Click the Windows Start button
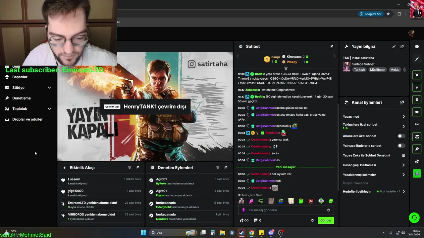The height and width of the screenshot is (238, 424). [143, 233]
